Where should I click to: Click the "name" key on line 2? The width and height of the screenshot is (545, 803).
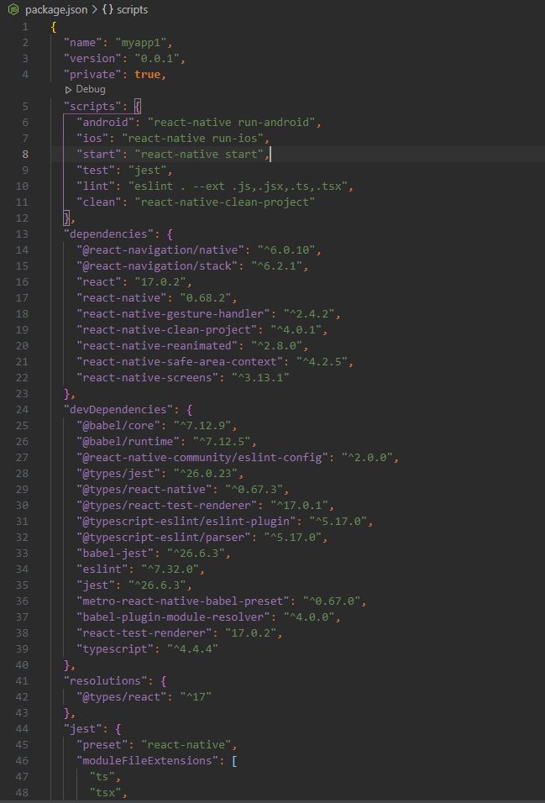(83, 43)
